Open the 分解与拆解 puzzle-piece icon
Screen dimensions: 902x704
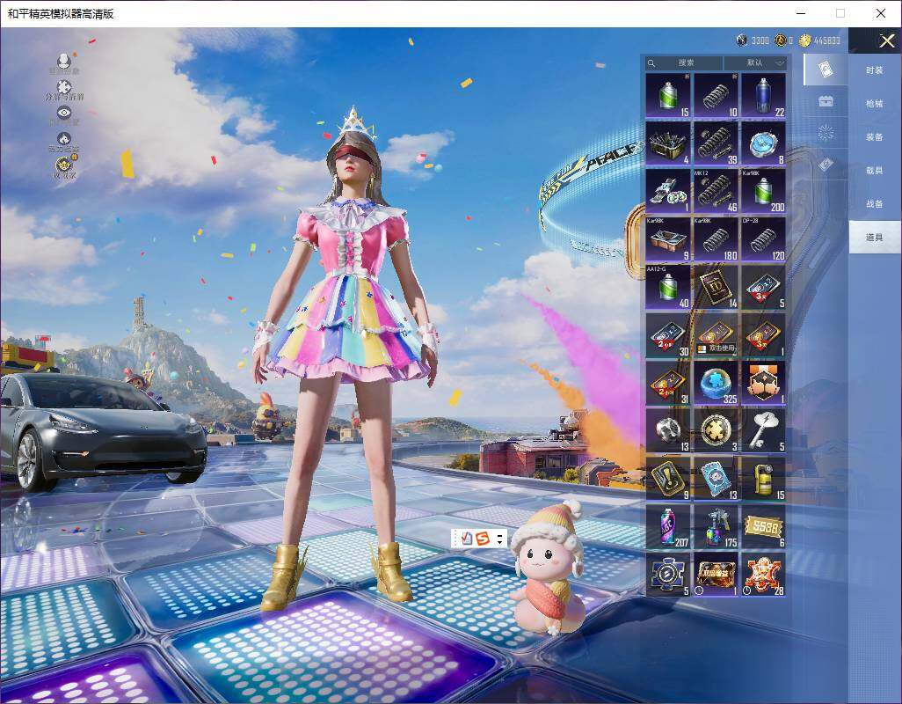pos(64,87)
